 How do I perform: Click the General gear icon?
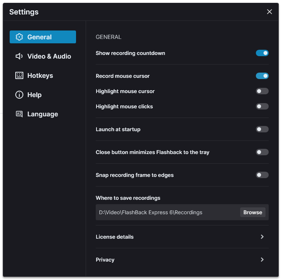[x=19, y=37]
